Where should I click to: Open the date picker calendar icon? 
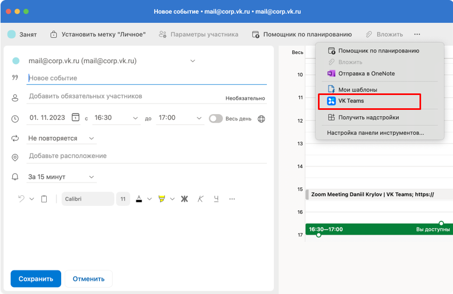tap(75, 118)
